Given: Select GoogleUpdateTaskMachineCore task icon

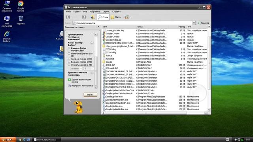Looking at the screenshot, I should [104, 90].
